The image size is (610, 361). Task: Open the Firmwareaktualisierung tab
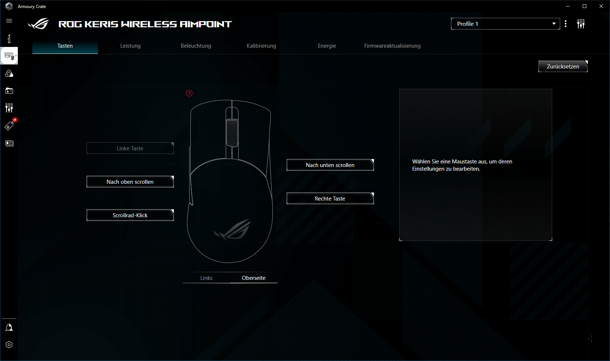tap(392, 46)
